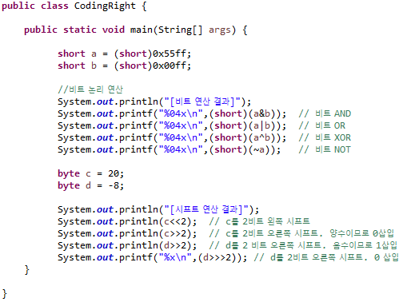Image resolution: width=403 pixels, height=302 pixels.
Task: Click the public keyword before class
Action: [18, 6]
